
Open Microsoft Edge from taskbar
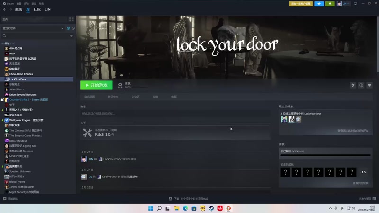pyautogui.click(x=185, y=208)
